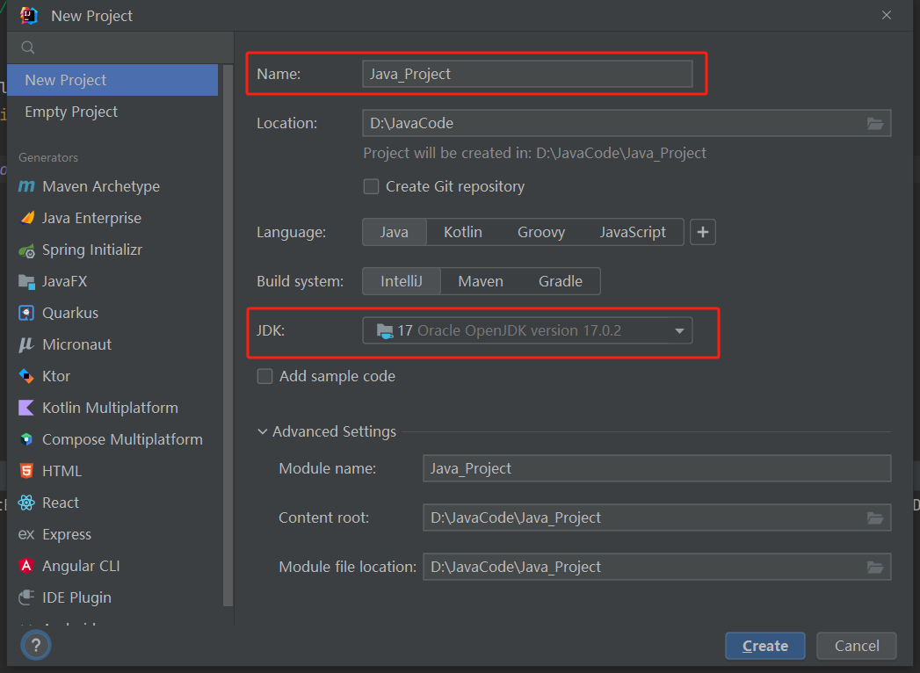Open help with question mark button
The image size is (920, 673).
[36, 646]
